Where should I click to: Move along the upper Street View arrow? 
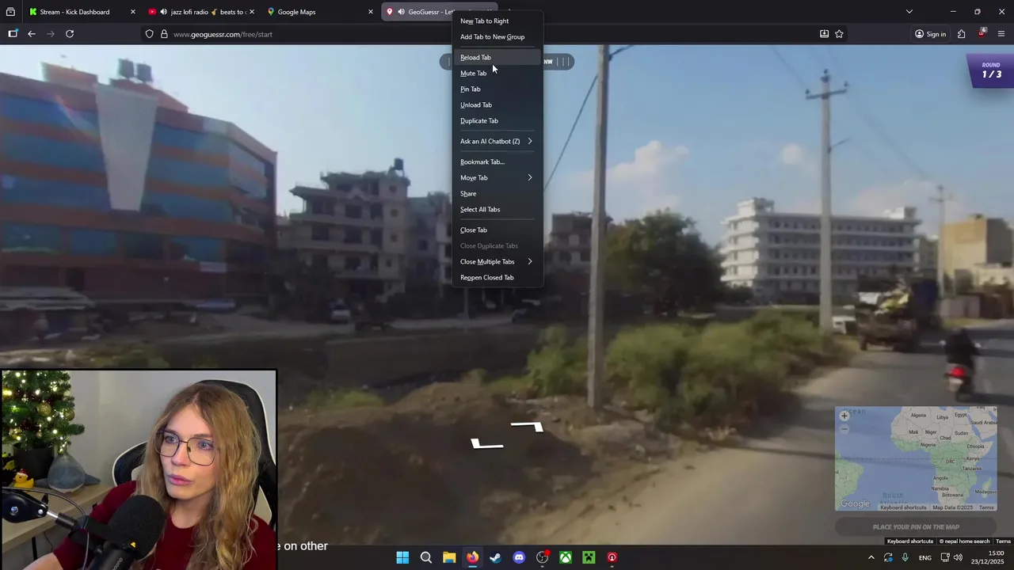(x=528, y=427)
